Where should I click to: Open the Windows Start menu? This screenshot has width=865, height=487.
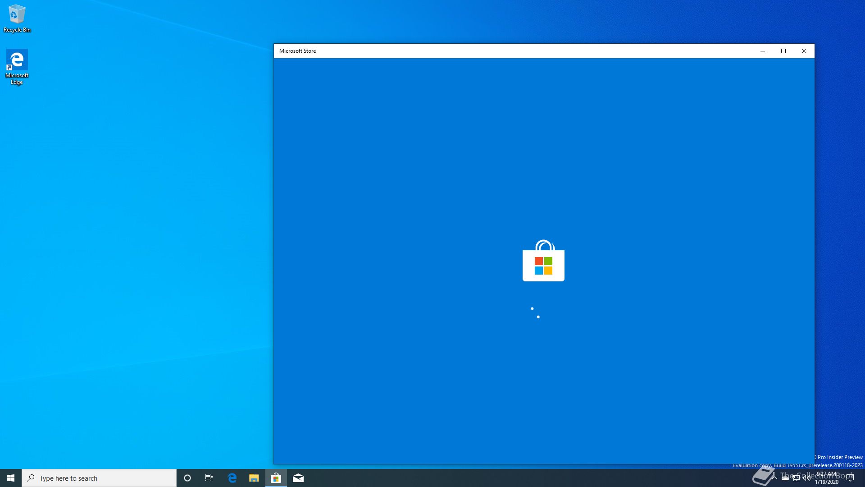pyautogui.click(x=11, y=478)
